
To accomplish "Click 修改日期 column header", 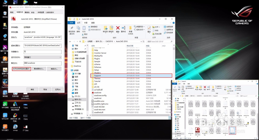I will tap(130, 46).
